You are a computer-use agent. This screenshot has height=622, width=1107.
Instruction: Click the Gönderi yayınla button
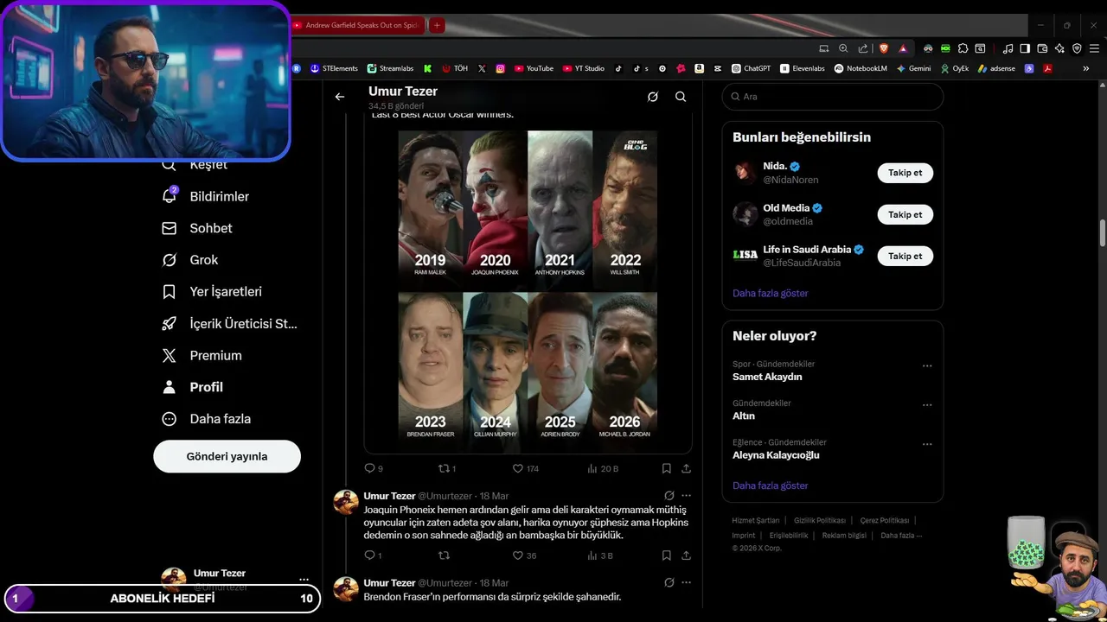227,456
